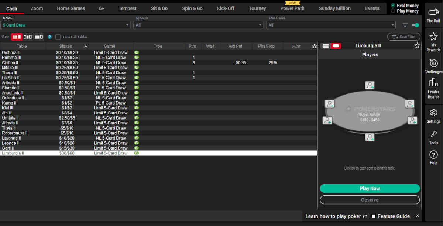Click Observe button
Screen dimensions: 443x226
[x=370, y=200]
